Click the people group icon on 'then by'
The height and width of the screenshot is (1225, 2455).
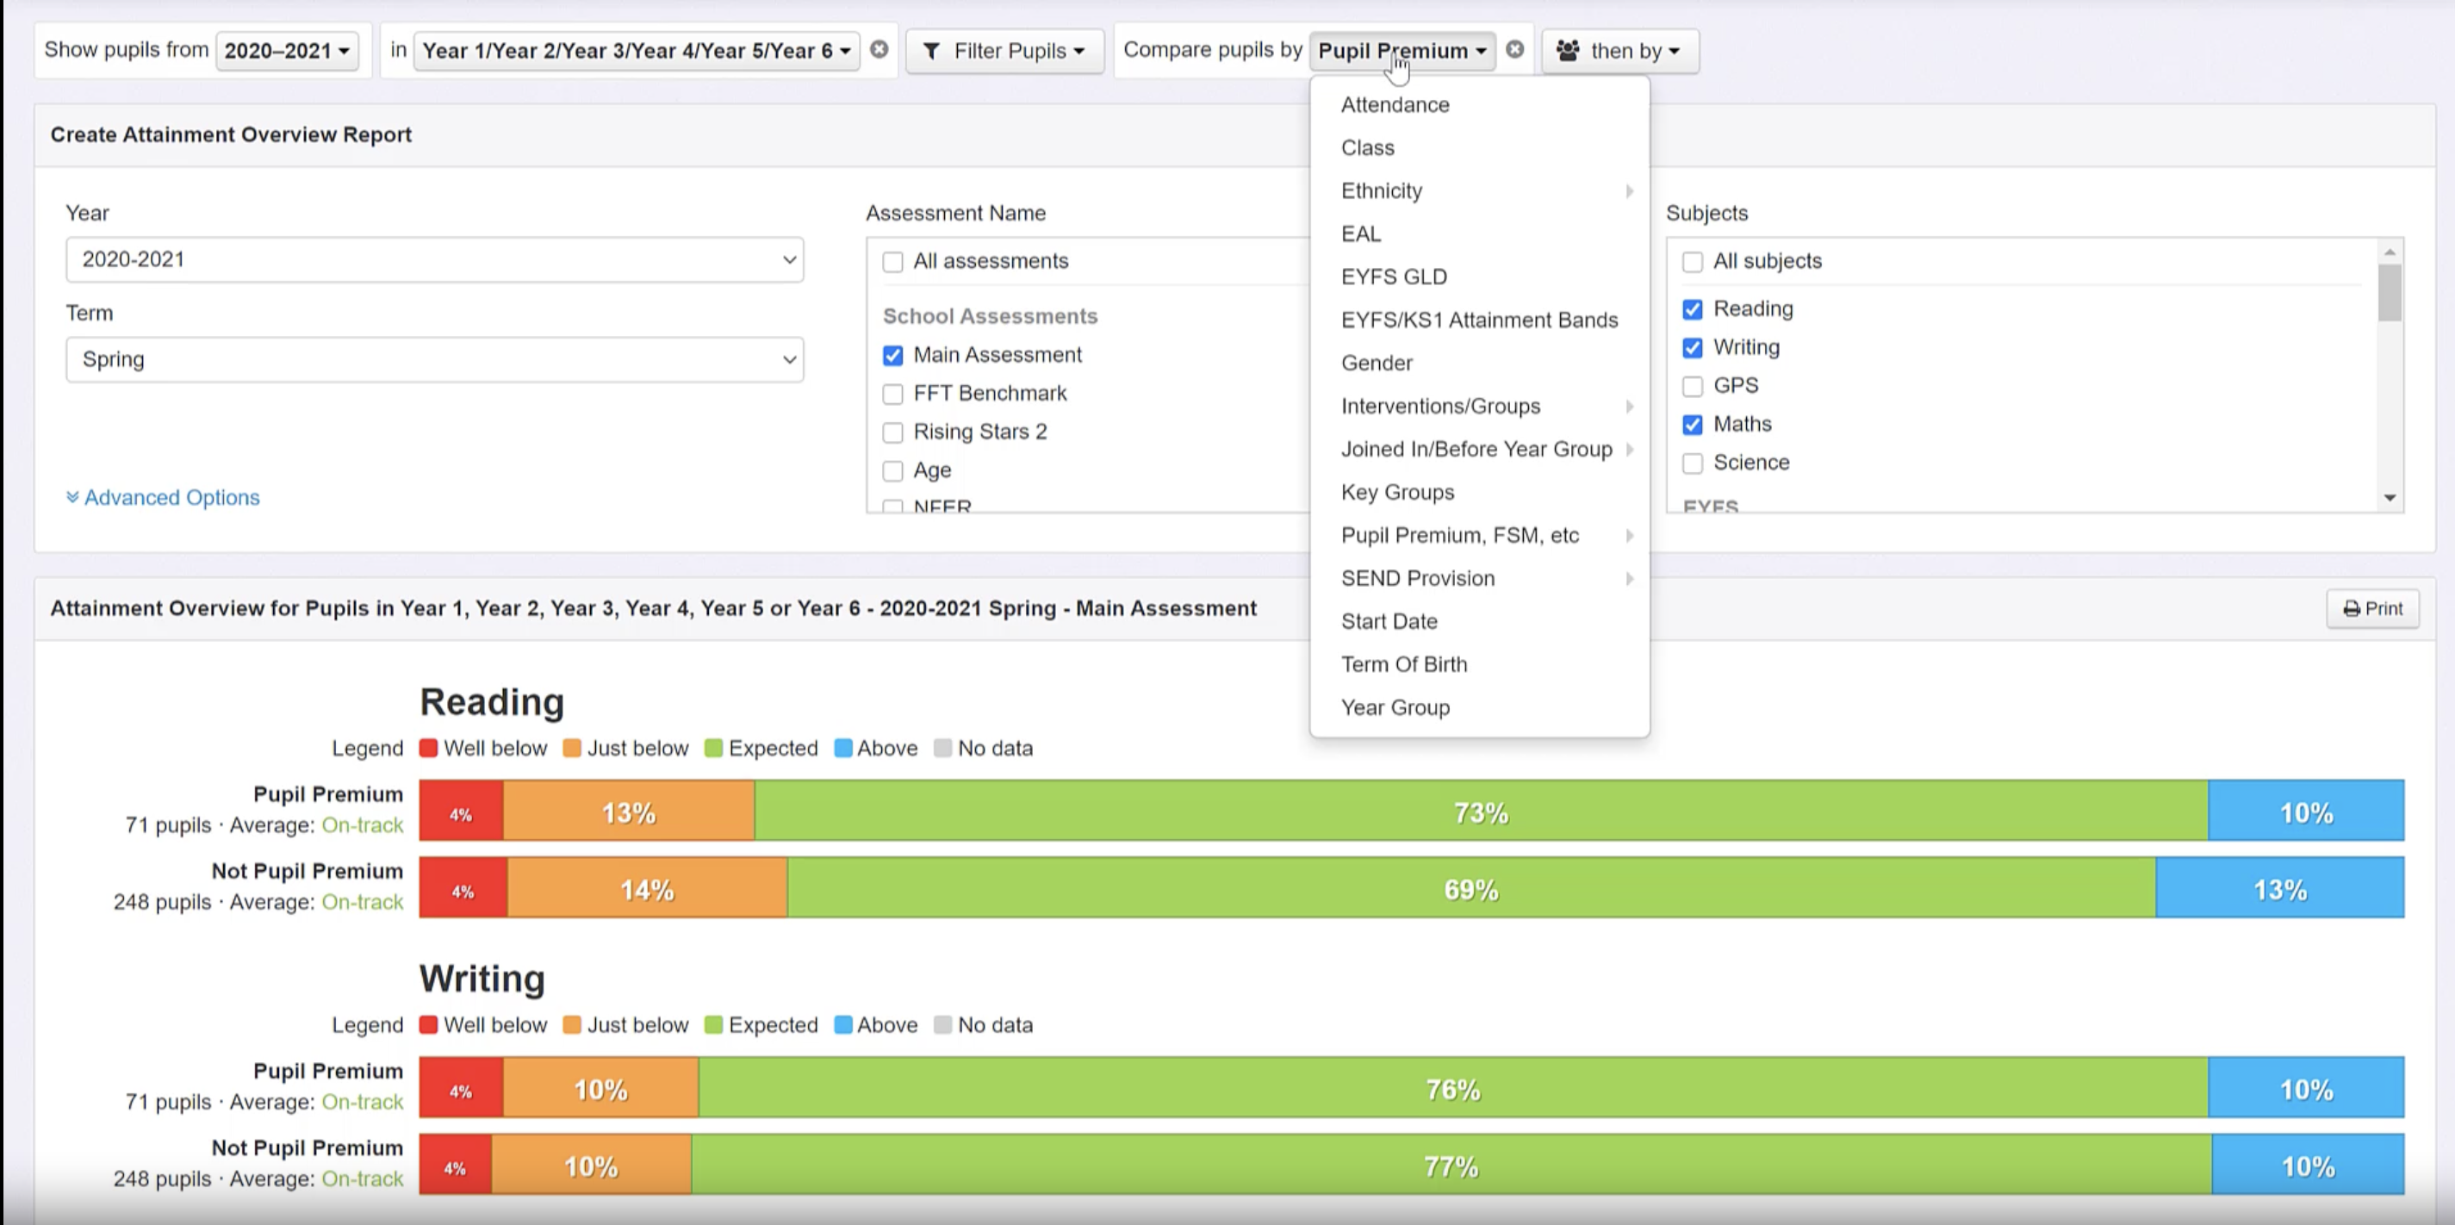(1568, 51)
